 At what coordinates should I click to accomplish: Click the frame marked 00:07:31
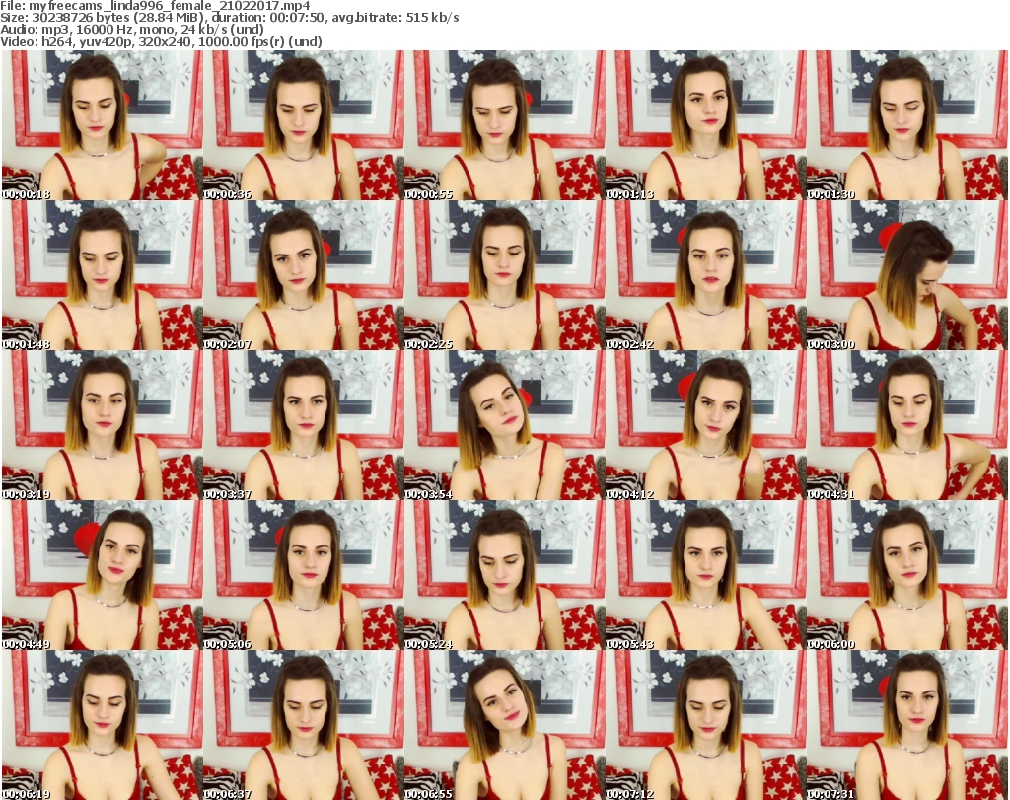(x=906, y=725)
